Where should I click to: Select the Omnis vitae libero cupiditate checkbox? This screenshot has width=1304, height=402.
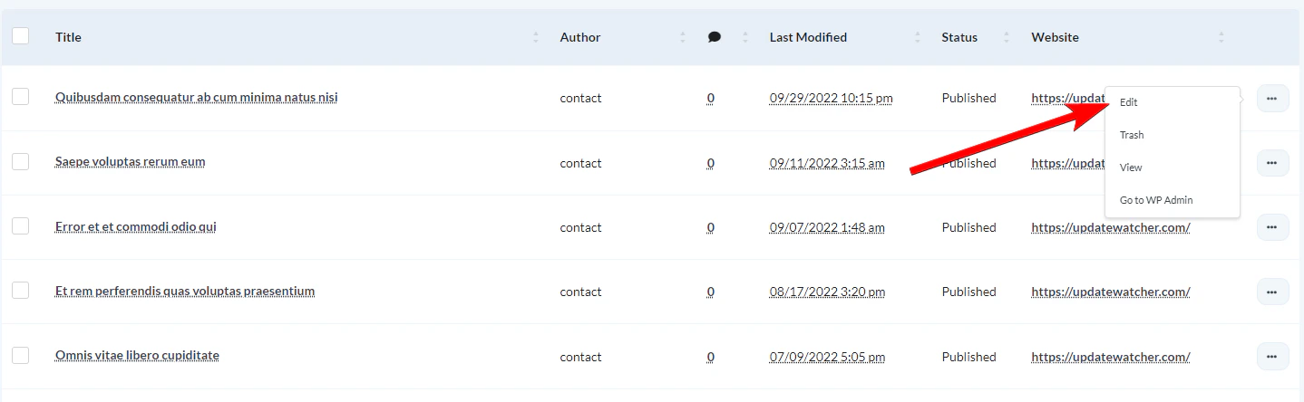pyautogui.click(x=20, y=356)
